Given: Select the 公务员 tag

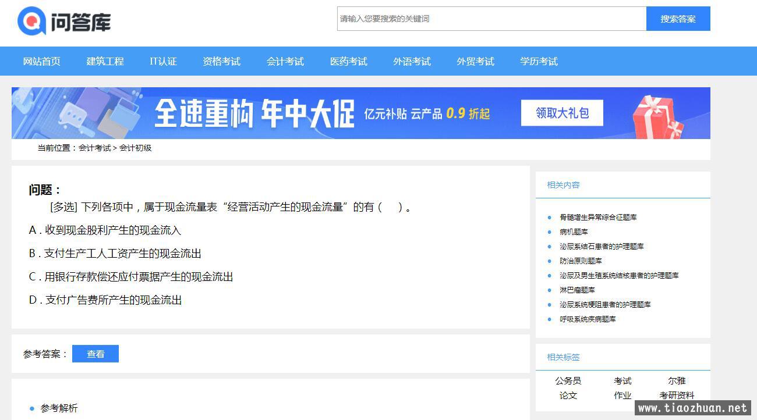Looking at the screenshot, I should (x=568, y=380).
